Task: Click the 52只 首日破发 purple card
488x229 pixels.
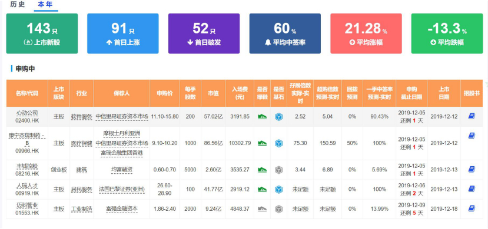Action: coord(204,33)
